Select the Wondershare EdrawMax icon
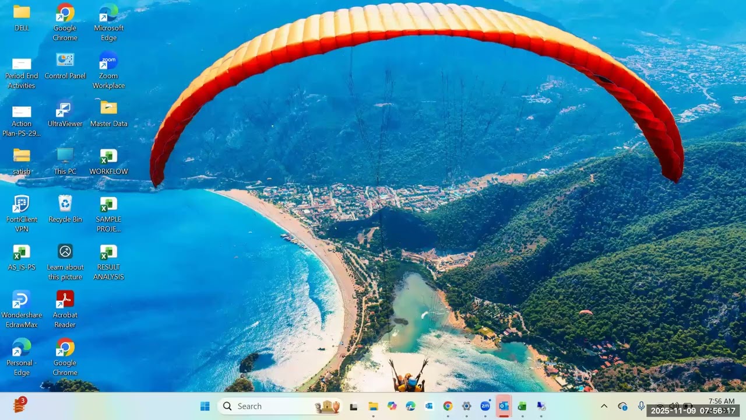The height and width of the screenshot is (420, 746). pyautogui.click(x=22, y=310)
